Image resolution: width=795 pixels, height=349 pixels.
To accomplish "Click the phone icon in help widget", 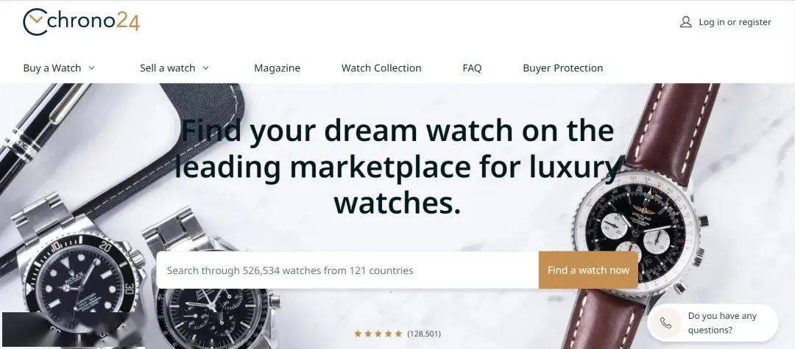I will tap(666, 323).
